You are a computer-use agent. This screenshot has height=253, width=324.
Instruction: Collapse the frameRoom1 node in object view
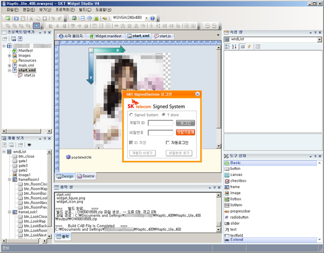click(x=9, y=180)
